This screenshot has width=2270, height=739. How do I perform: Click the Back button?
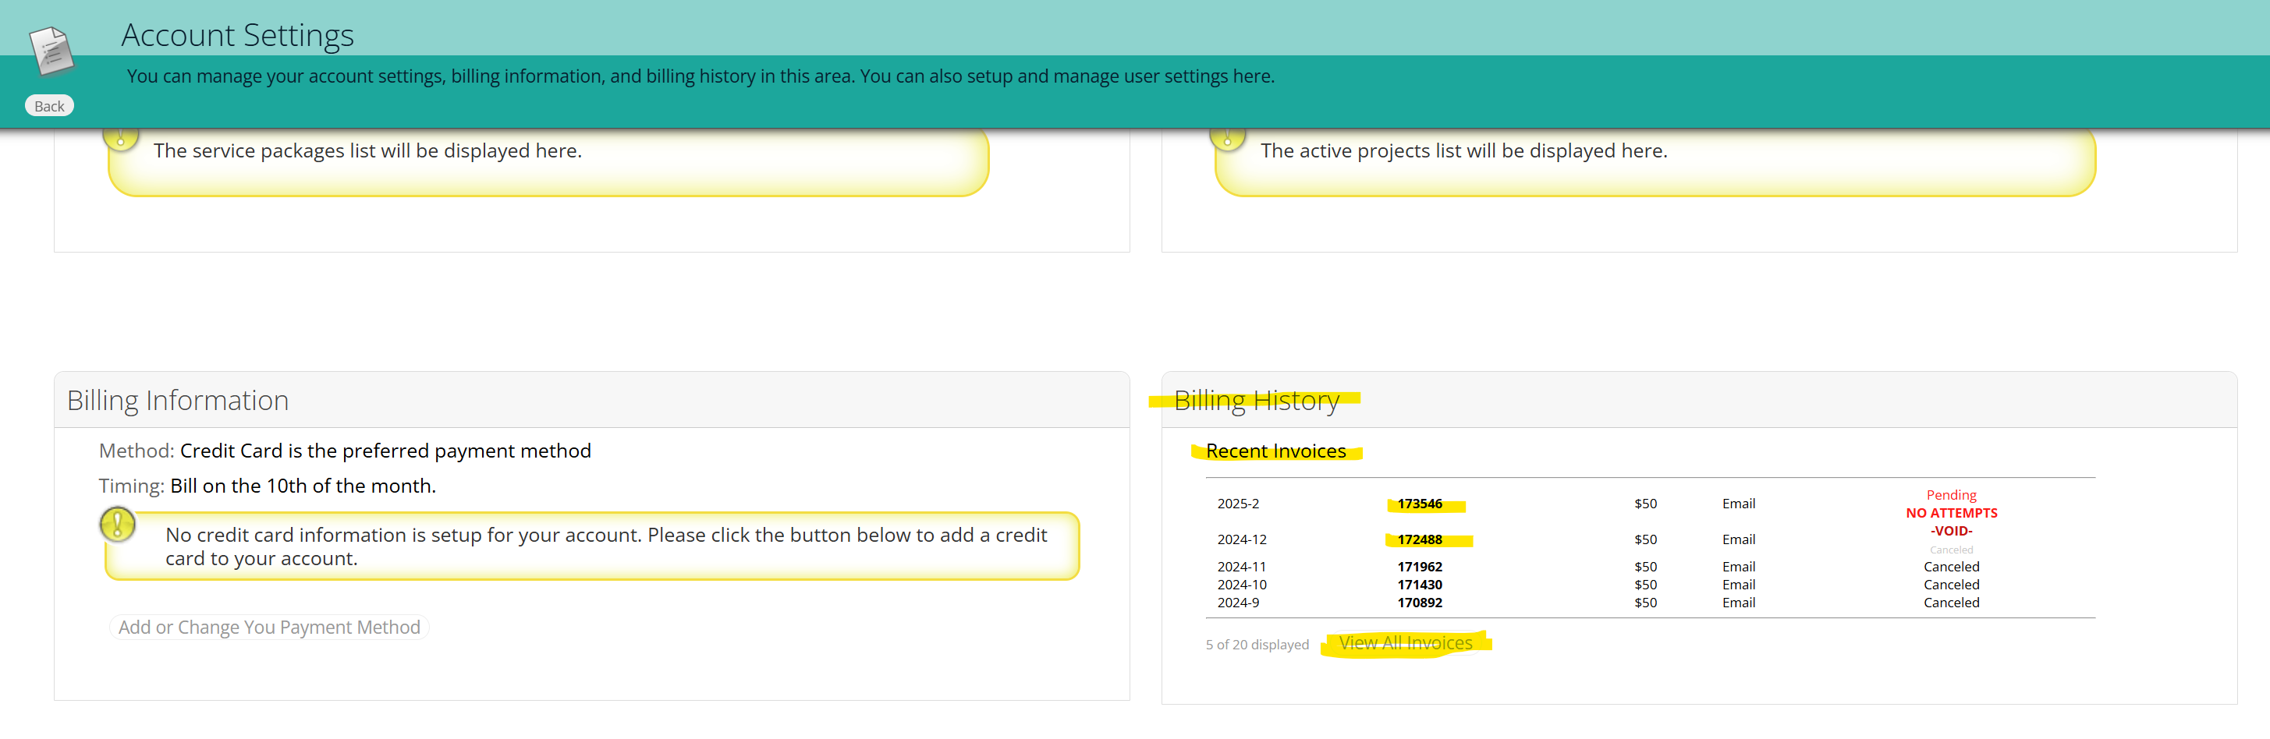point(49,106)
